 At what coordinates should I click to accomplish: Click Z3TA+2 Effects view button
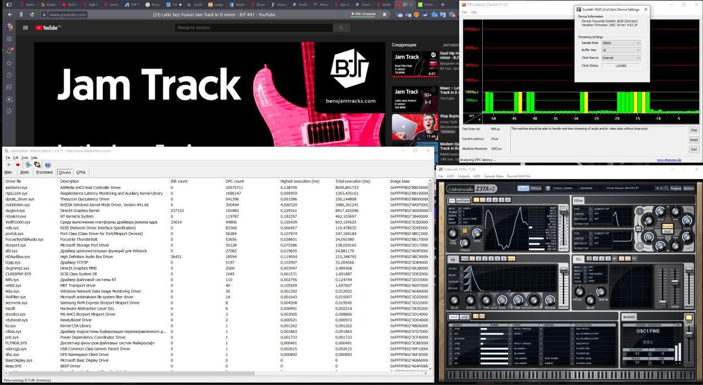(x=536, y=188)
